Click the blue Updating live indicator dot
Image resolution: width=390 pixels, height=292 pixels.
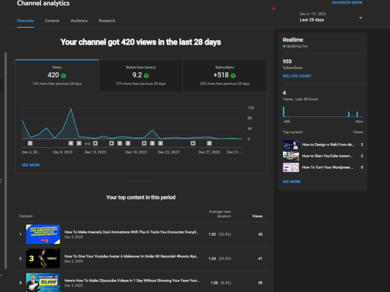[284, 46]
